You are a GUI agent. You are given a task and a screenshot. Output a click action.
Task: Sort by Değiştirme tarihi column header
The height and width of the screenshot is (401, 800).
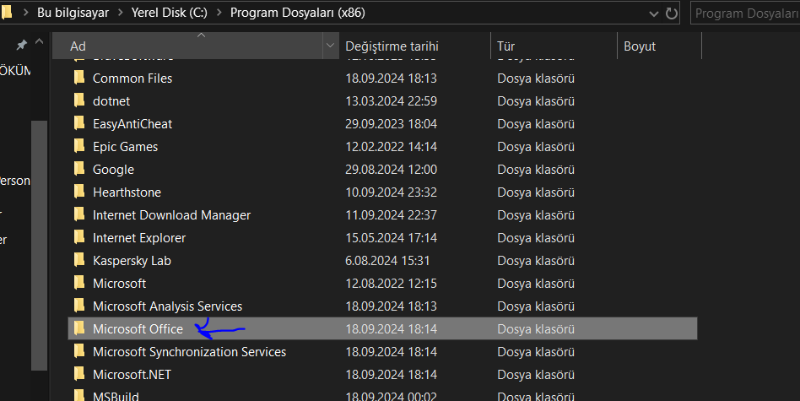392,46
